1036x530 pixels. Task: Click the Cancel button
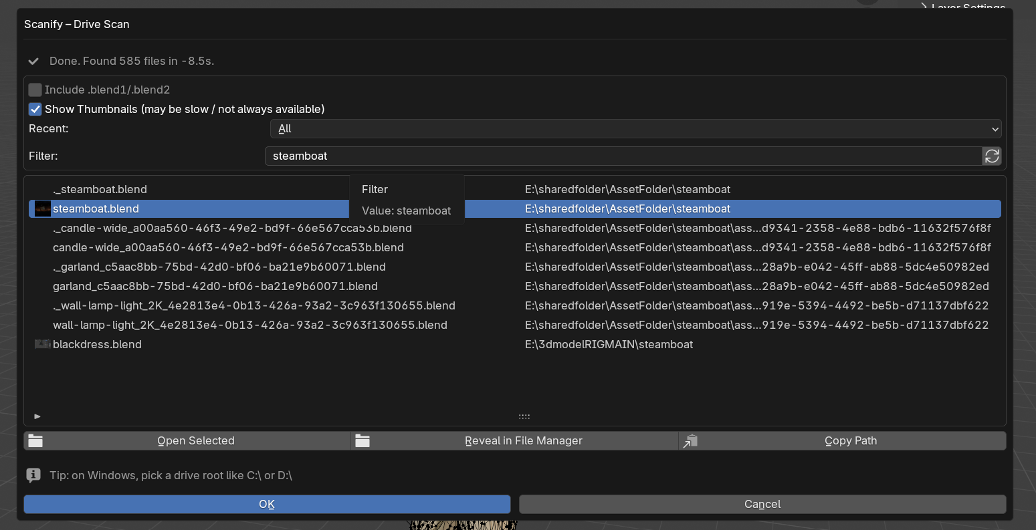pos(762,504)
